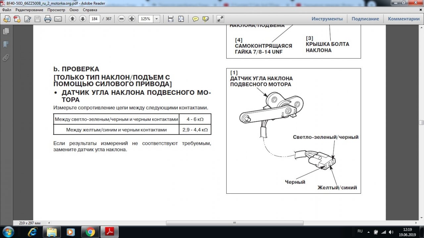Expand the zoom level dropdown

[156, 19]
